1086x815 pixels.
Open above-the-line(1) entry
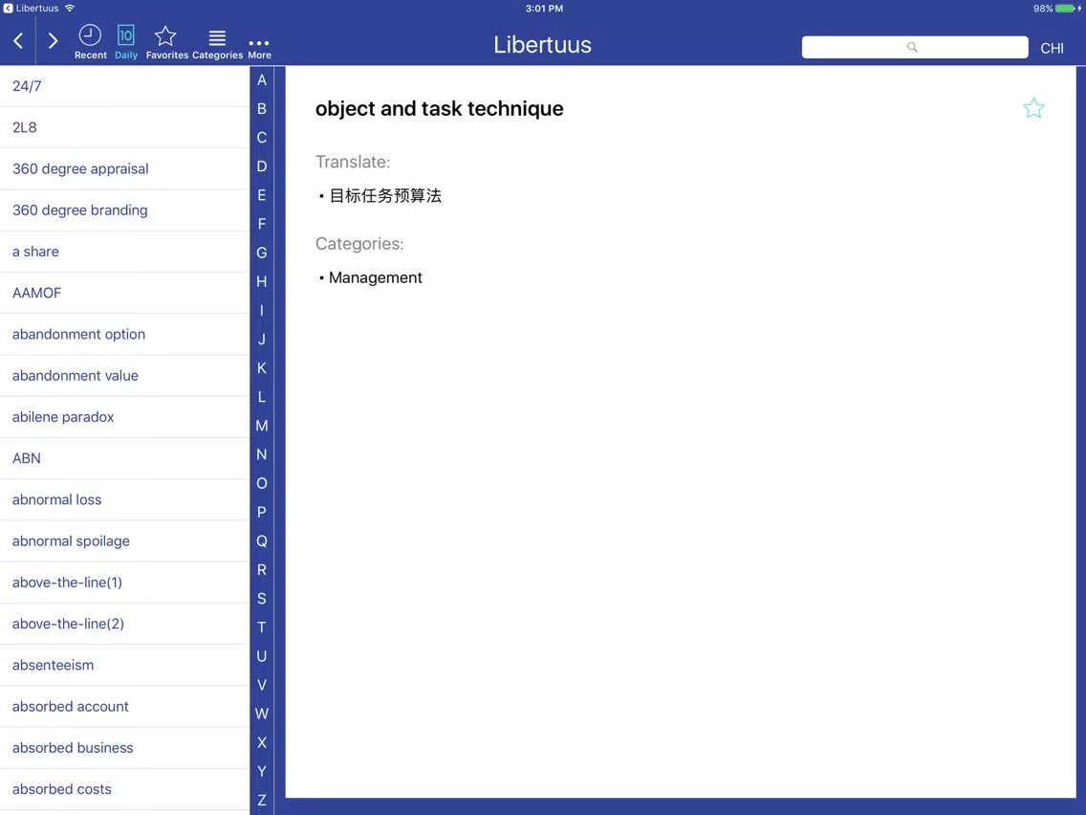click(x=124, y=583)
